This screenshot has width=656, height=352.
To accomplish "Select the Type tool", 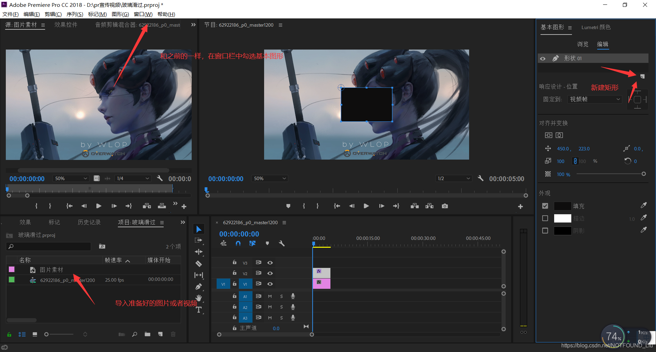I will (x=199, y=310).
